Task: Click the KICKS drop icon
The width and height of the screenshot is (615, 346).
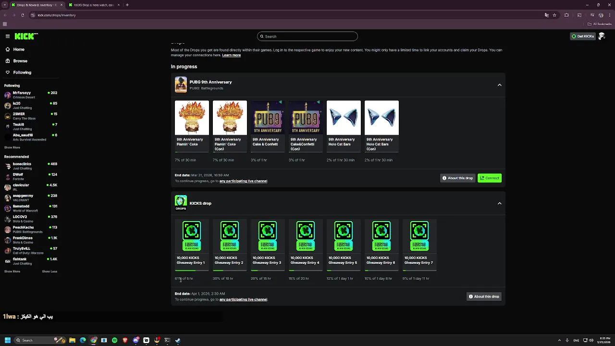Action: tap(181, 203)
